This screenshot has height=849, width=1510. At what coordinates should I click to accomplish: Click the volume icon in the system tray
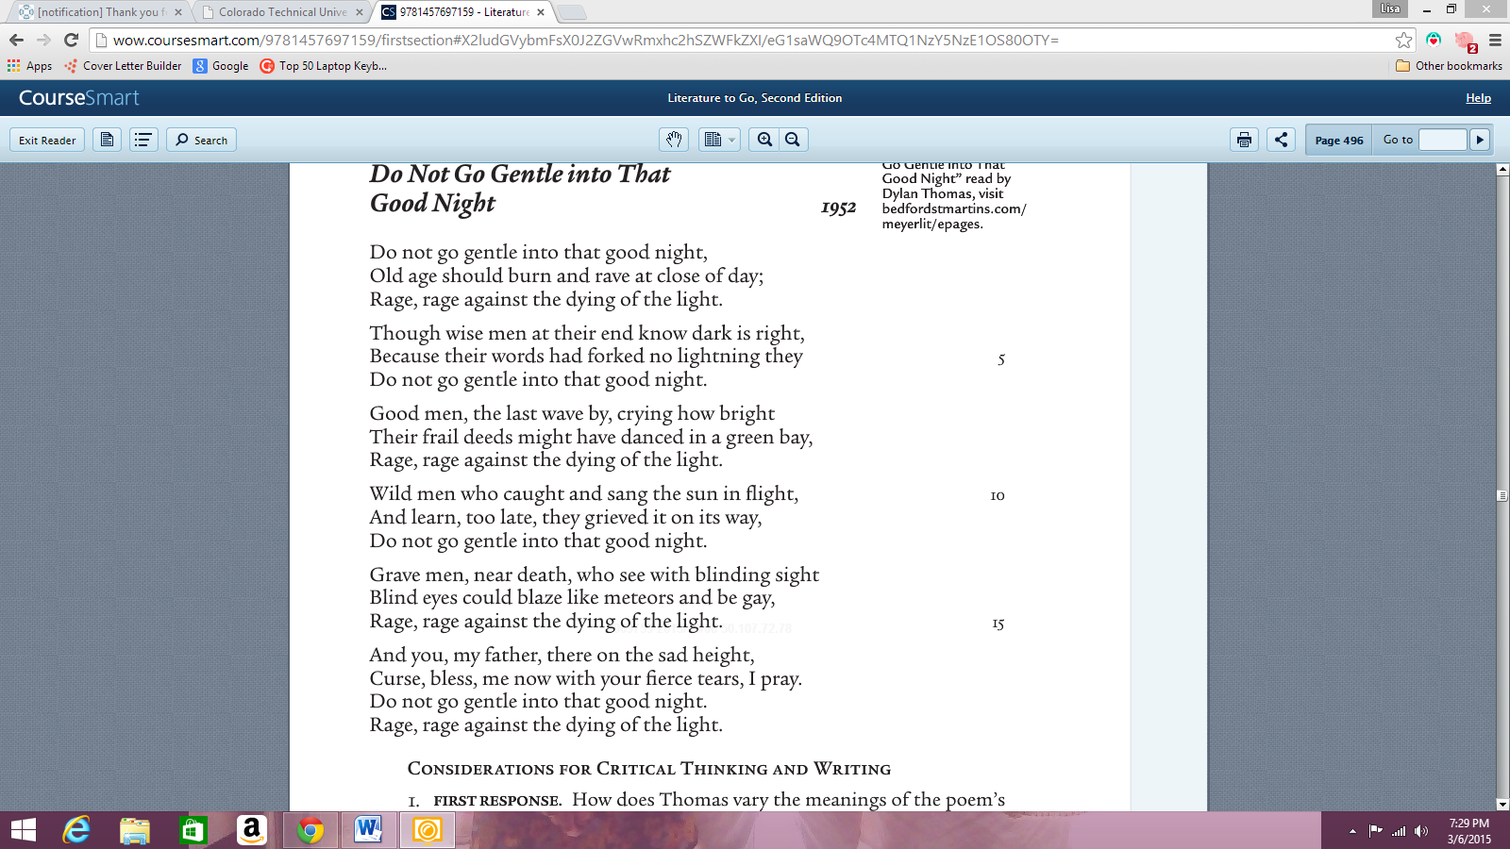1421,831
